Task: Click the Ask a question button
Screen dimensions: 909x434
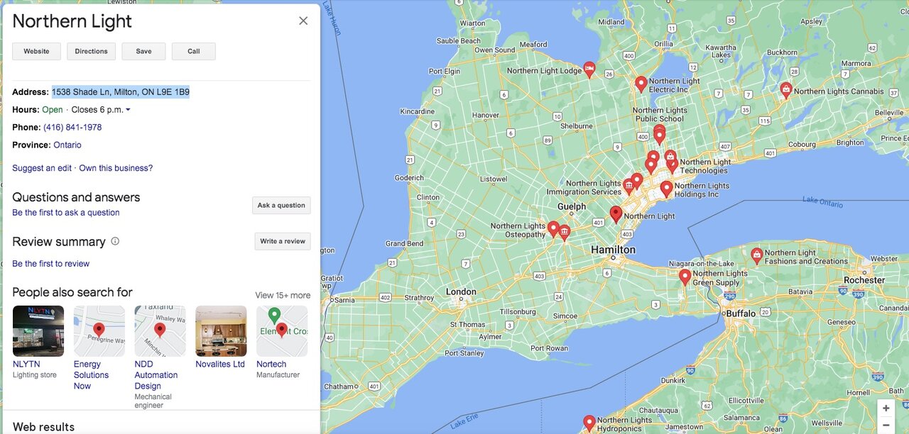Action: (x=281, y=206)
